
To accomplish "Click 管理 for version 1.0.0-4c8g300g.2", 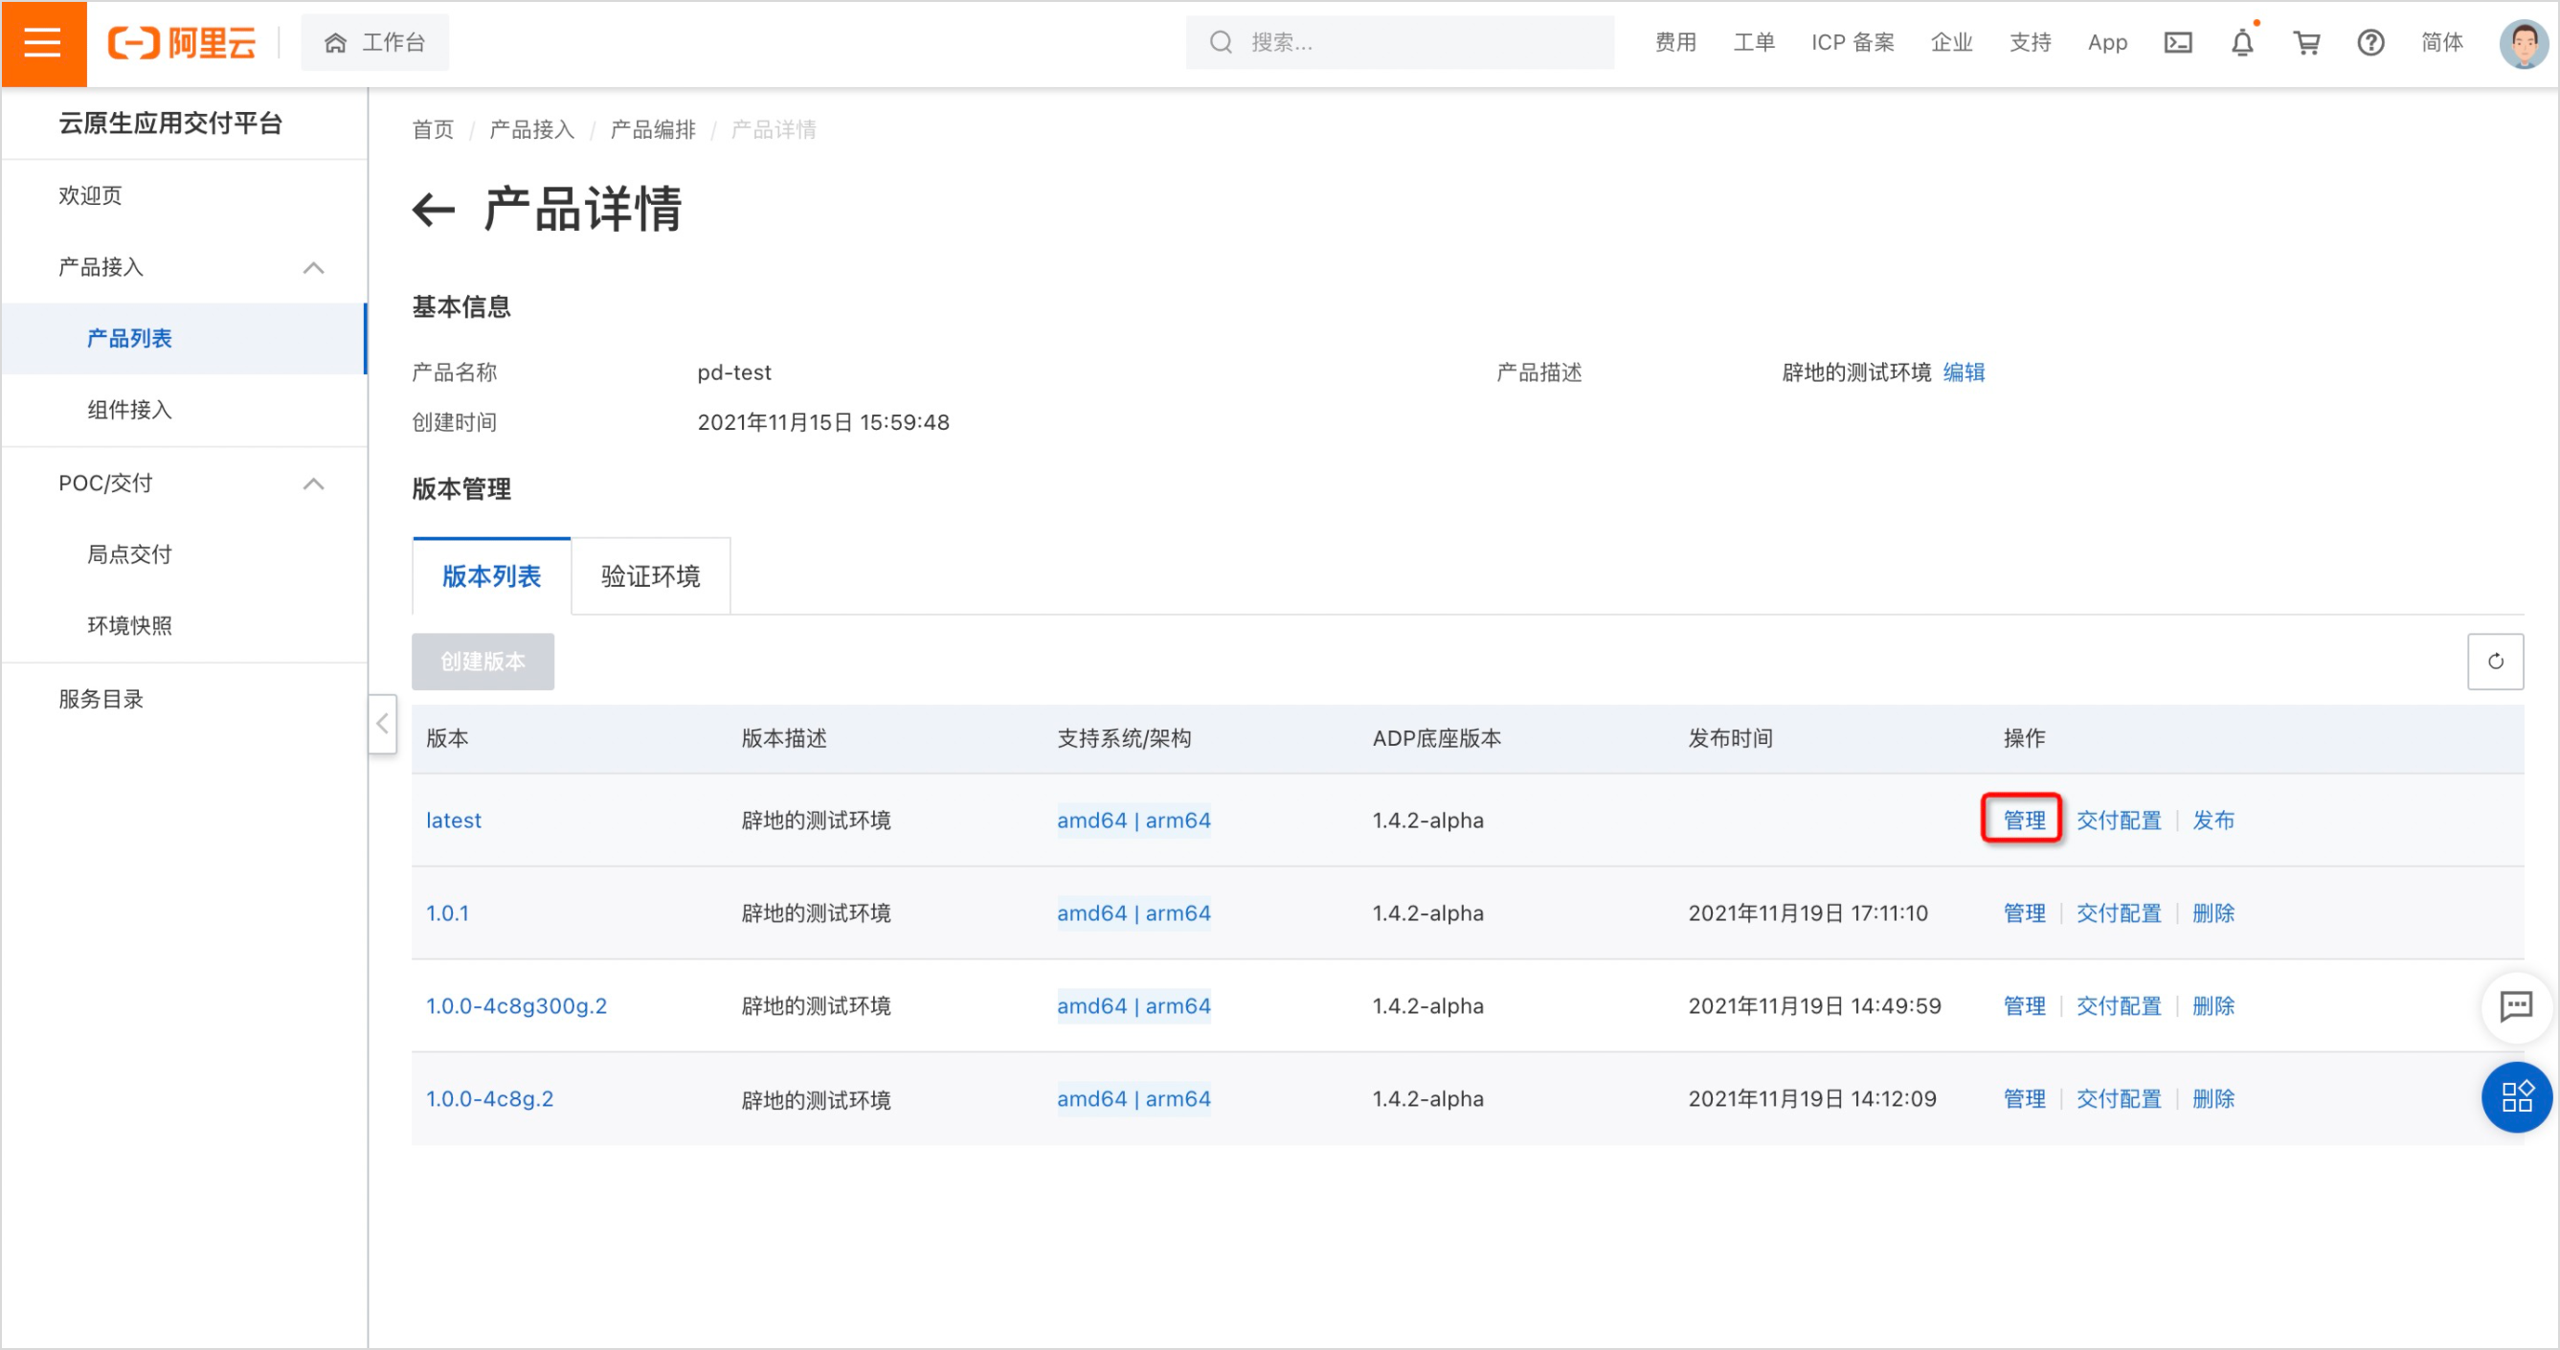I will pyautogui.click(x=2023, y=1006).
